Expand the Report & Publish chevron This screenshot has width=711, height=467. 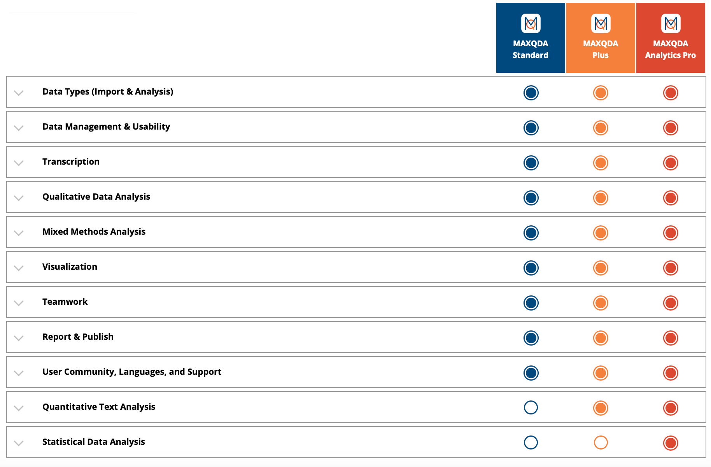tap(19, 338)
